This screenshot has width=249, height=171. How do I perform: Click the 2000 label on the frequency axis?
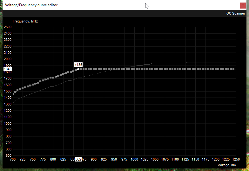[x=8, y=59]
